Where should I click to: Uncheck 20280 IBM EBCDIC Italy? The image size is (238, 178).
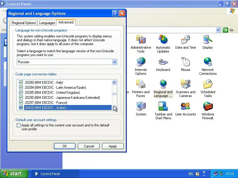click(x=21, y=82)
